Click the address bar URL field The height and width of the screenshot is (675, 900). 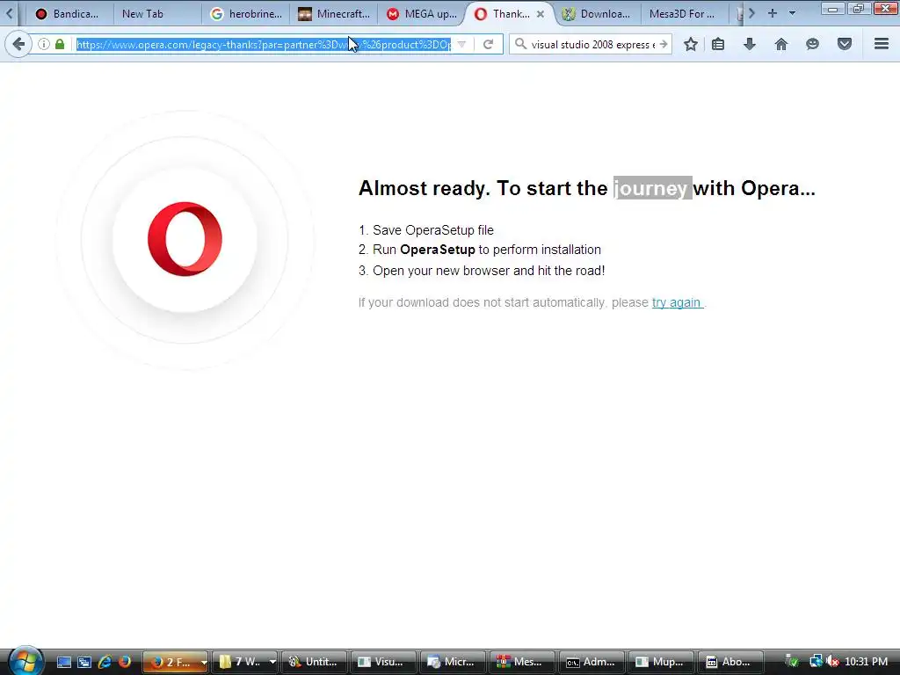click(264, 44)
